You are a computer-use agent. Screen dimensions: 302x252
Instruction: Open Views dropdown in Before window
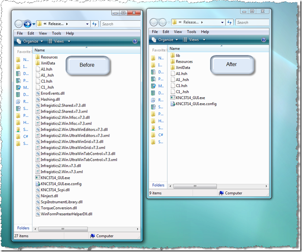coord(59,41)
